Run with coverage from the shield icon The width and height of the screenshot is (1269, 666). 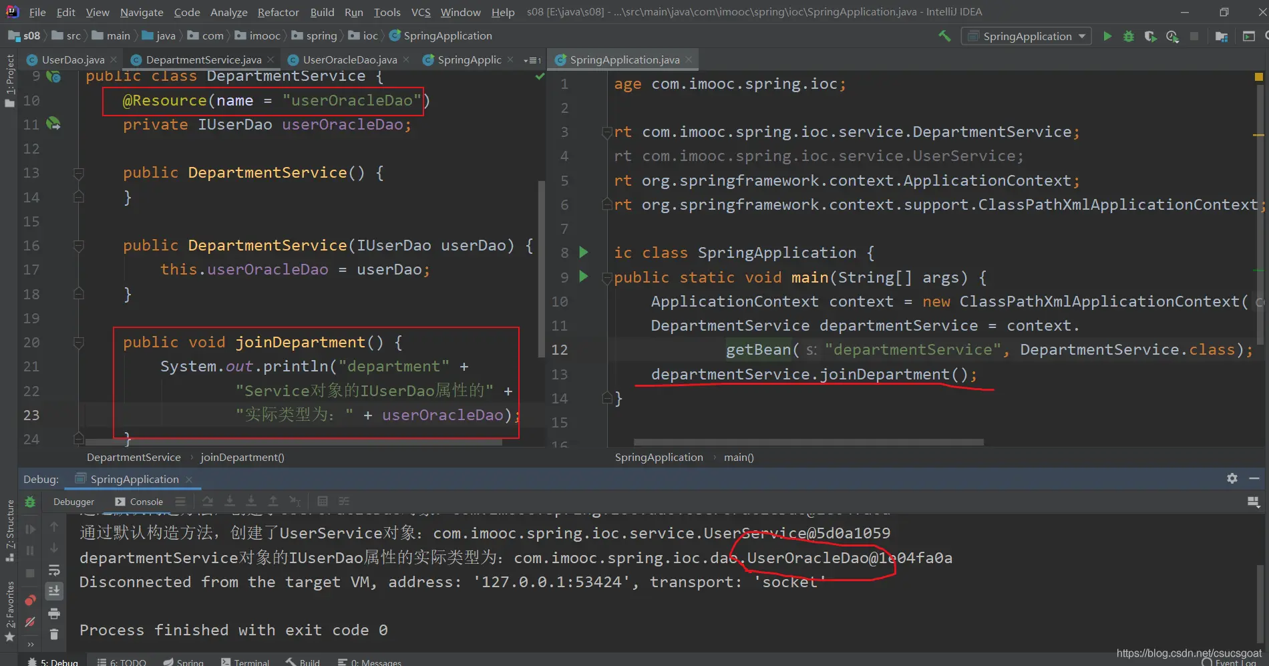1150,36
